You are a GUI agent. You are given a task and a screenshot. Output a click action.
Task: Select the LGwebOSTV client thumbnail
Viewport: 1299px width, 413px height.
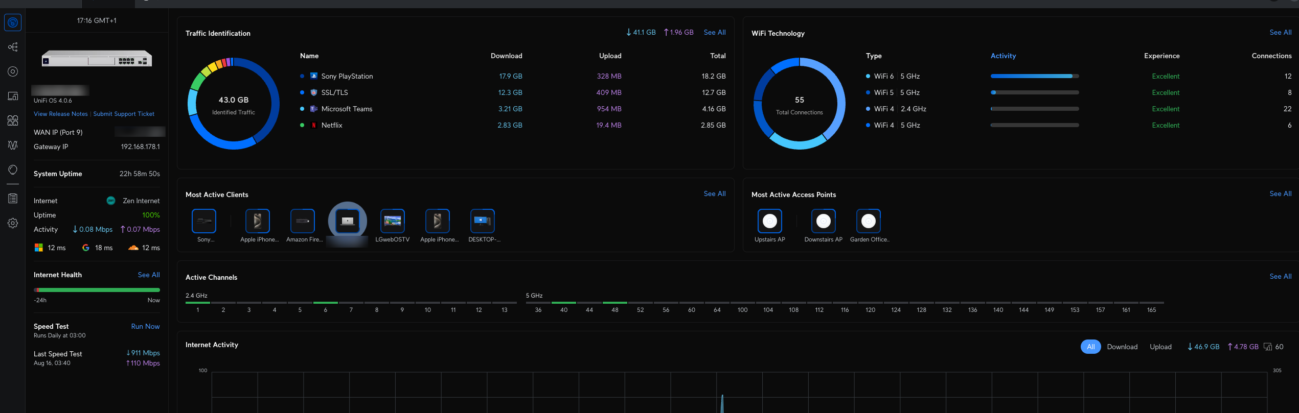(x=392, y=221)
